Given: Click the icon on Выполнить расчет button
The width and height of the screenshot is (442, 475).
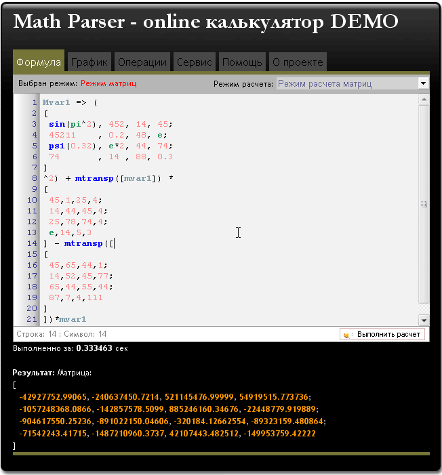Looking at the screenshot, I should tap(346, 334).
